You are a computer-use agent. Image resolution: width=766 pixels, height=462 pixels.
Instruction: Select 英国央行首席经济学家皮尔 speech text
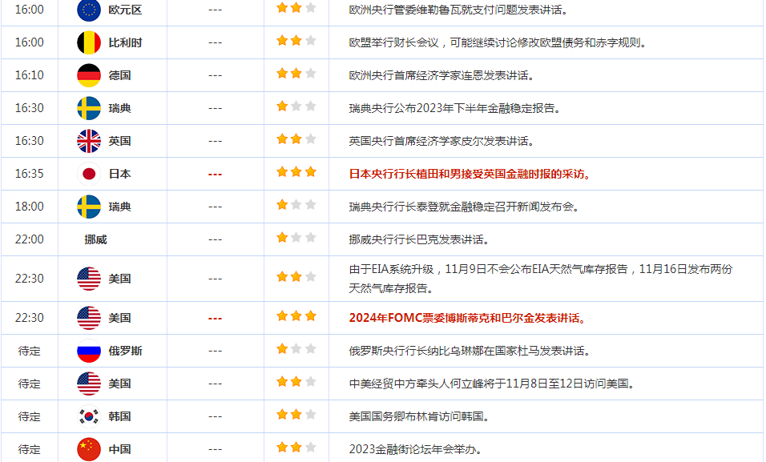click(x=442, y=141)
